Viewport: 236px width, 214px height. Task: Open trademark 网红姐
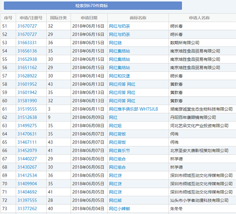click(115, 126)
